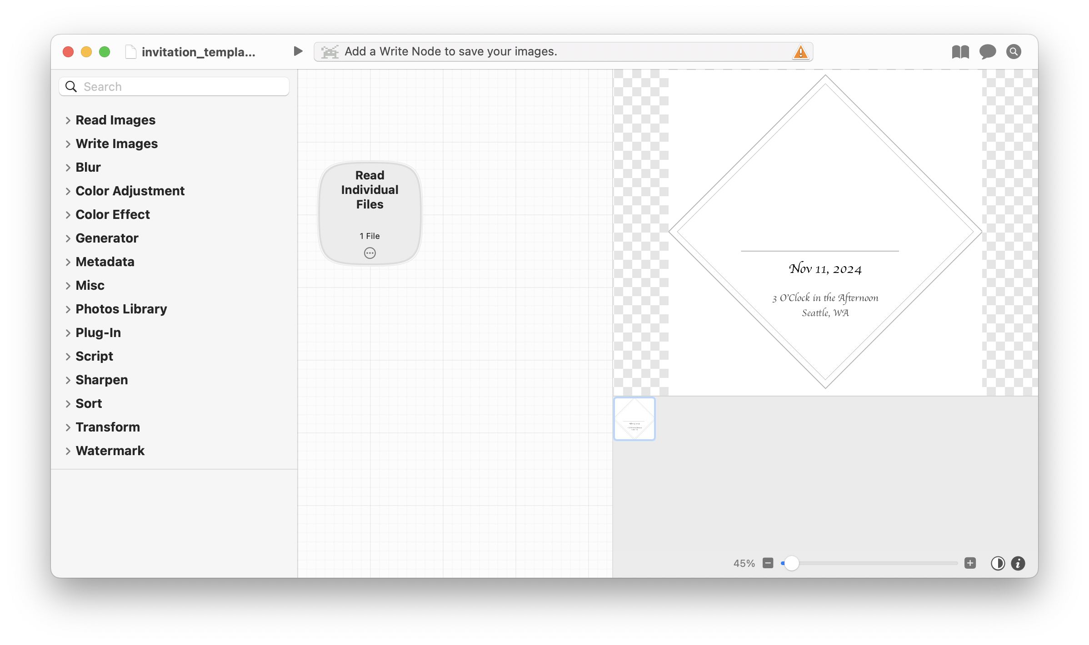Open the ellipsis options on Read Individual Files node
The height and width of the screenshot is (645, 1089).
tap(370, 253)
